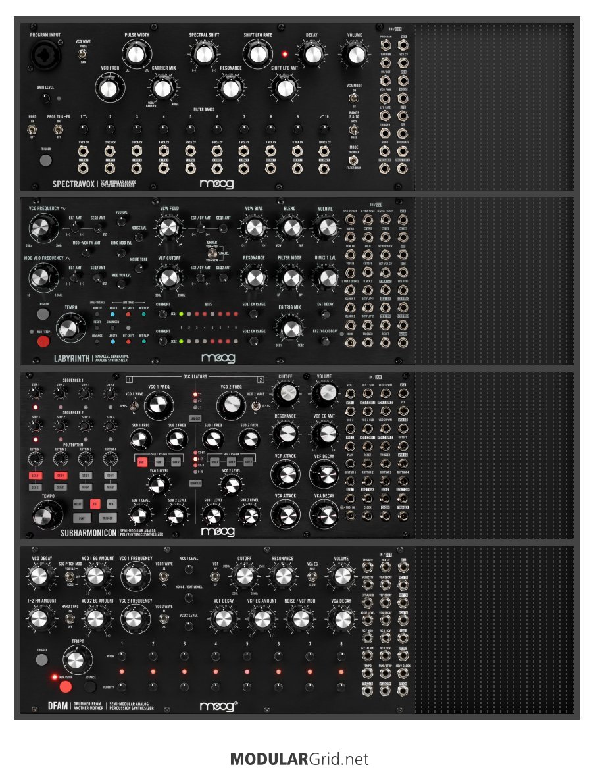
Task: Click the Subharmonicon VCO 2 Freq knob
Action: coord(231,405)
